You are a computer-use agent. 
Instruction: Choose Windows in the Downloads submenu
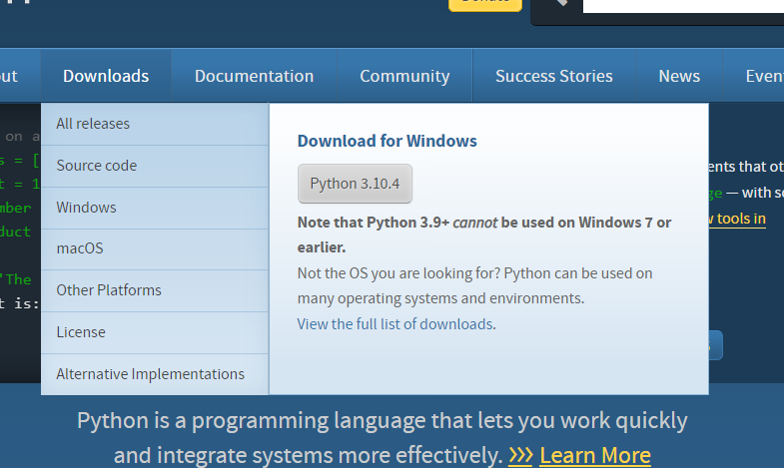pos(155,208)
